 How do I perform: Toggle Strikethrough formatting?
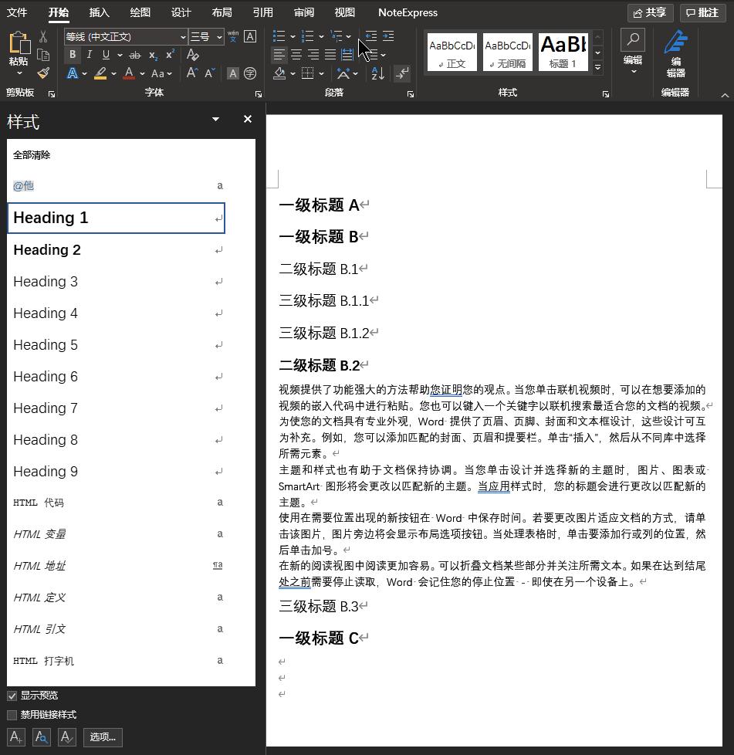coord(135,56)
